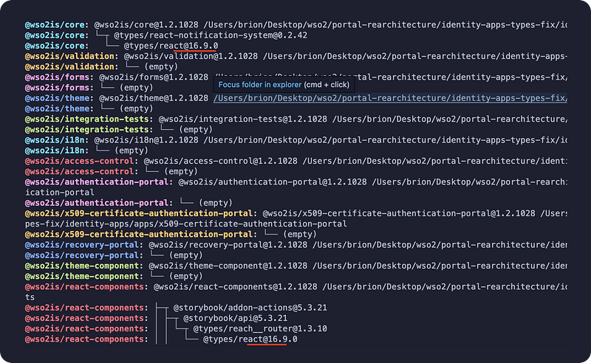Click @types/react@16.9.0 on the react-components row

tap(250, 339)
